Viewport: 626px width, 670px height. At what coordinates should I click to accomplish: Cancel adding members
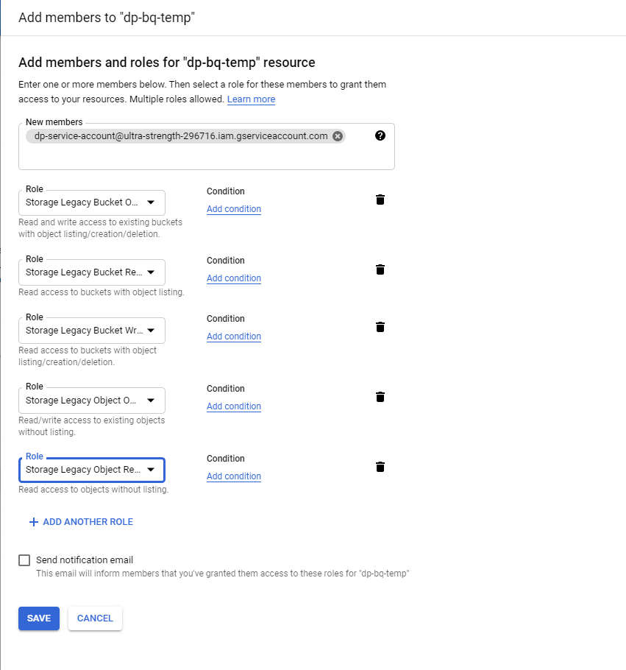pyautogui.click(x=95, y=618)
